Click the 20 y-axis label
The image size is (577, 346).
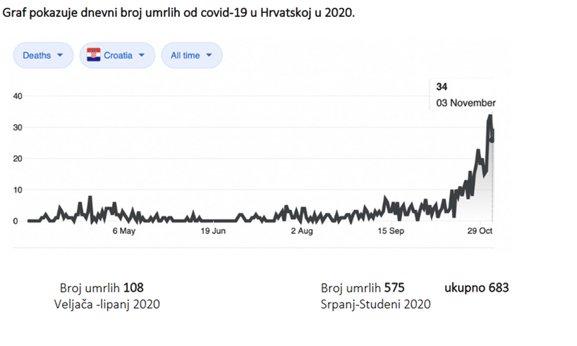point(18,159)
